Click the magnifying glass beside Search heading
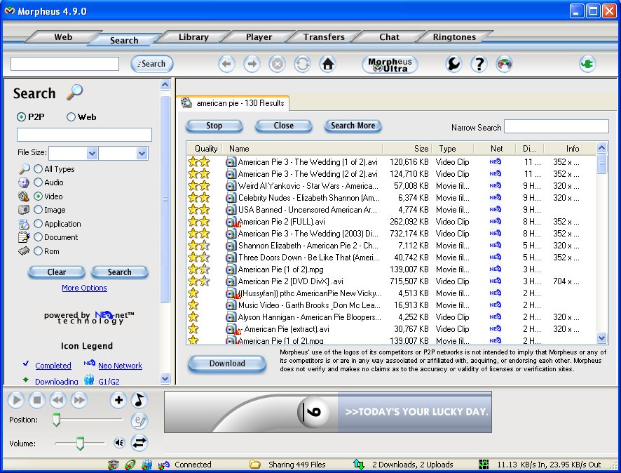Image resolution: width=621 pixels, height=473 pixels. point(74,92)
